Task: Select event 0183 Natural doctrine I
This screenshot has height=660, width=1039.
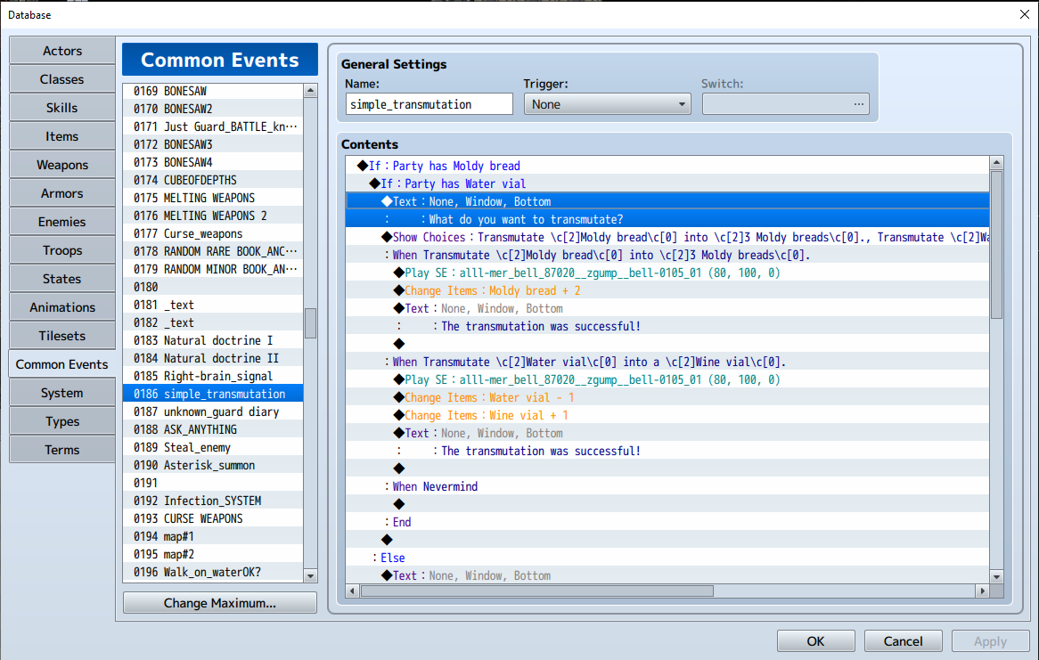Action: click(x=213, y=340)
